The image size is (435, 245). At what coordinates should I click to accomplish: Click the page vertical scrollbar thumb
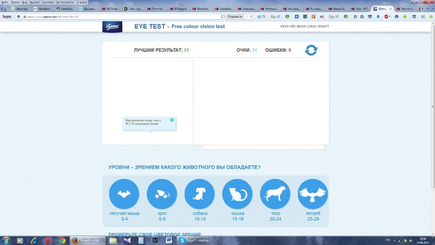[x=433, y=105]
